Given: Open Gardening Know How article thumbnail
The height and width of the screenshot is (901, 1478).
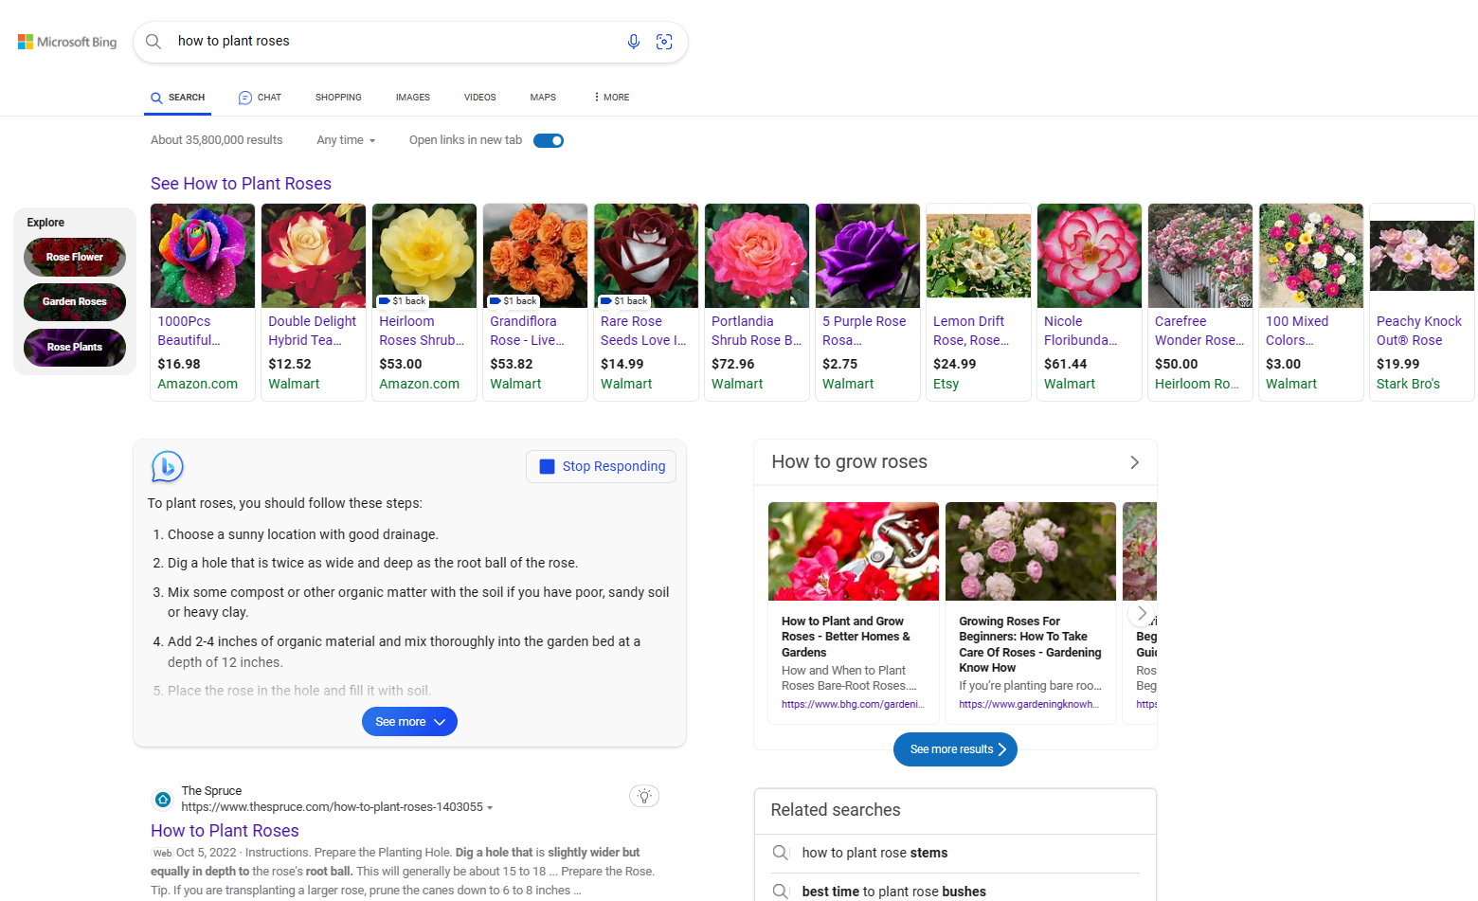Looking at the screenshot, I should tap(1031, 551).
